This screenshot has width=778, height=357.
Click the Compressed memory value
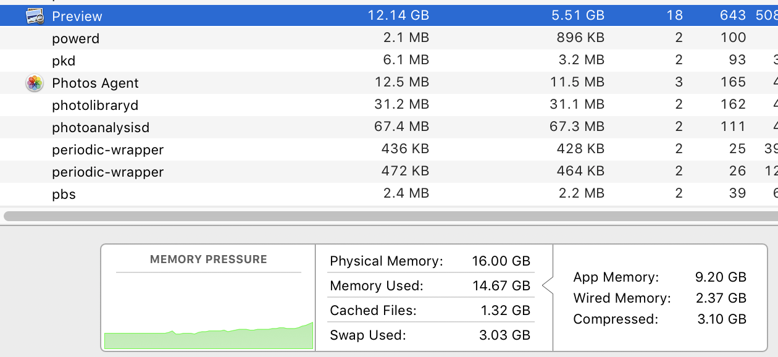721,319
